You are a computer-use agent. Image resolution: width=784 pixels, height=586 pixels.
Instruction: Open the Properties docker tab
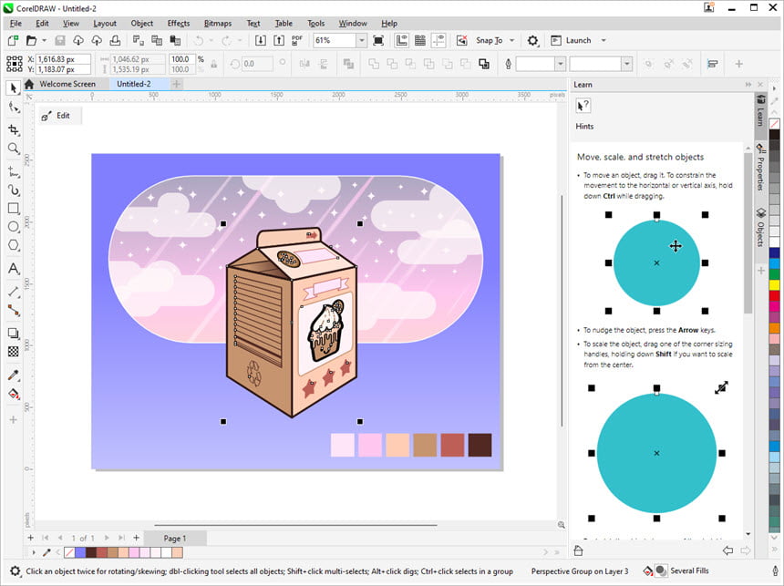[x=760, y=168]
